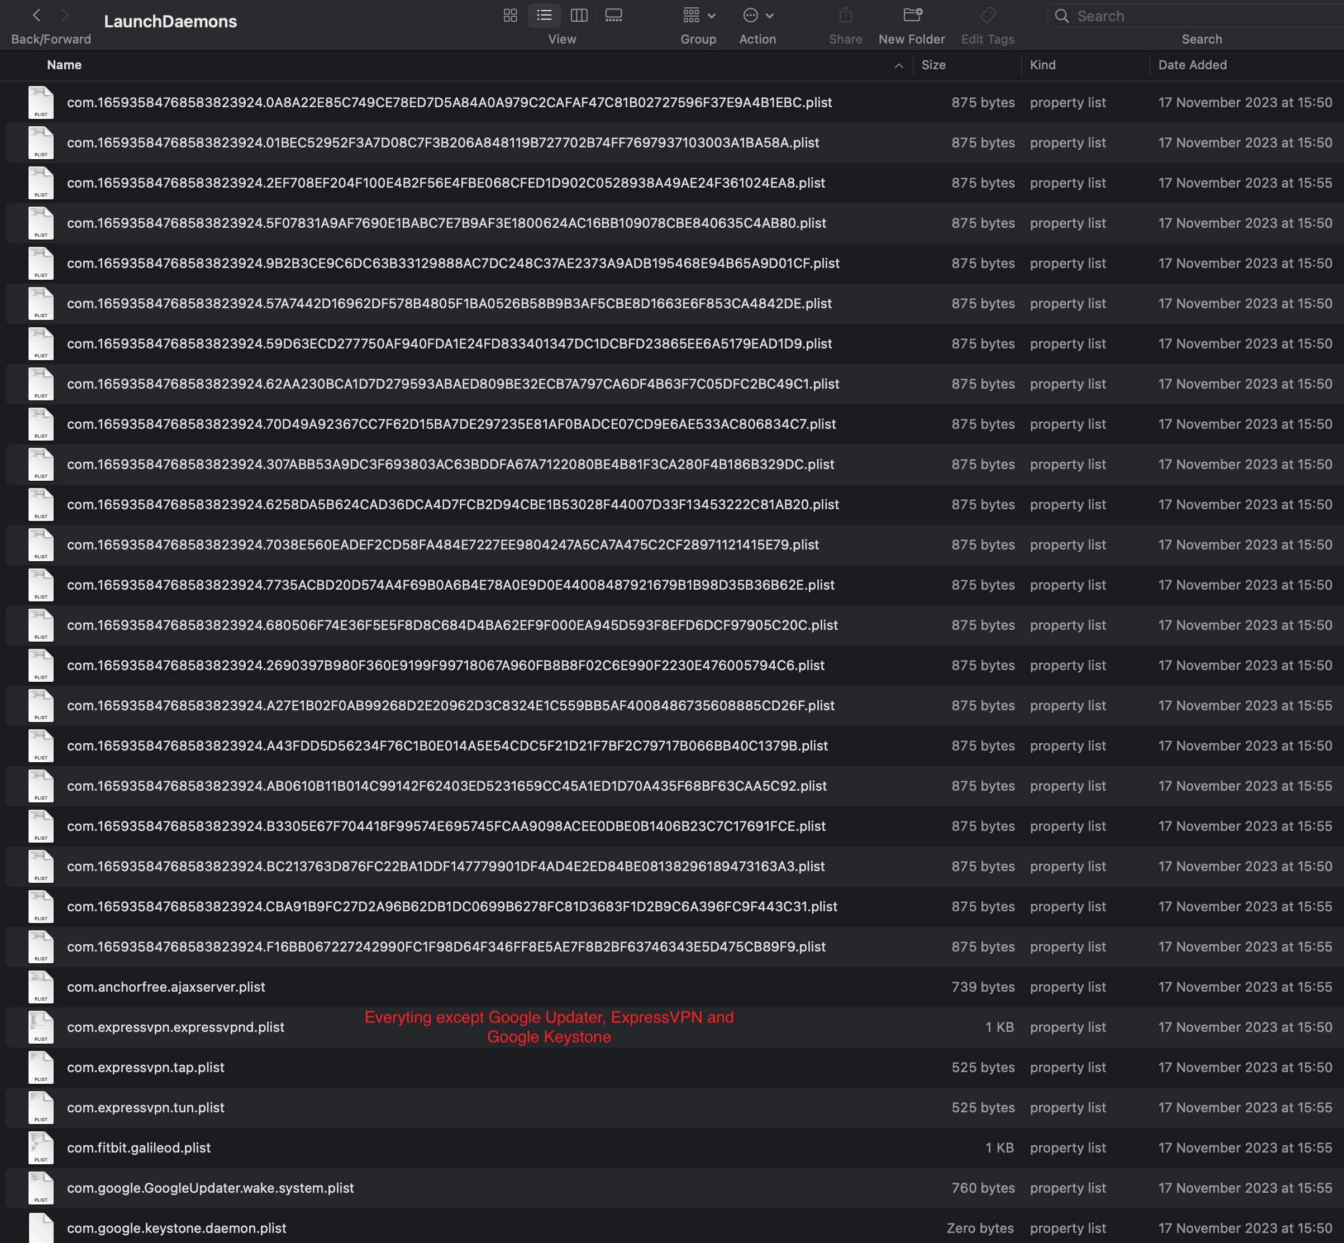Image resolution: width=1344 pixels, height=1243 pixels.
Task: Switch to list view
Action: [x=545, y=16]
